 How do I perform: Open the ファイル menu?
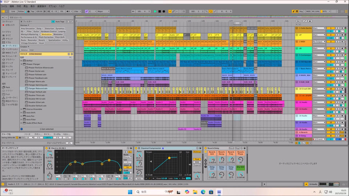[x=4, y=6]
